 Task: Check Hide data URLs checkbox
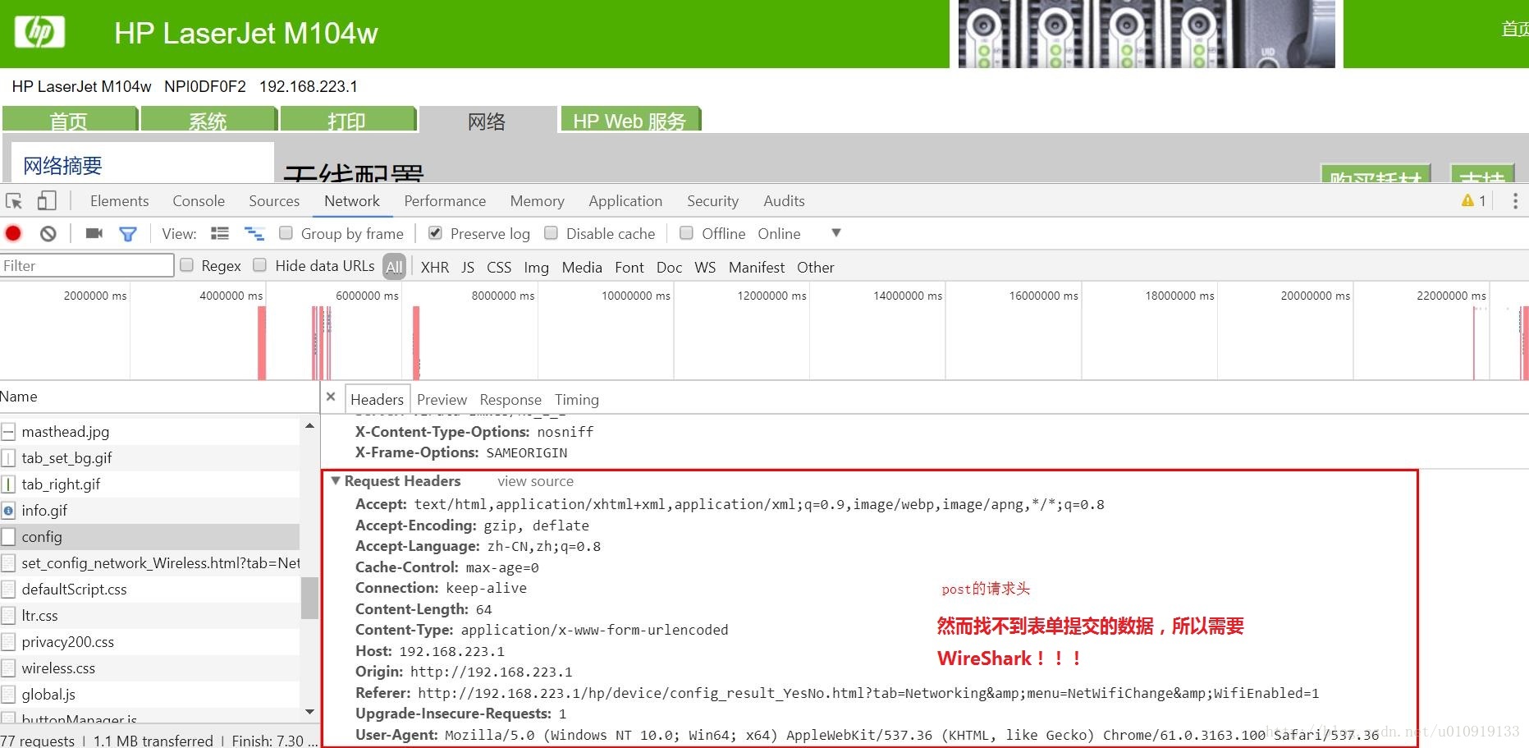[x=259, y=265]
